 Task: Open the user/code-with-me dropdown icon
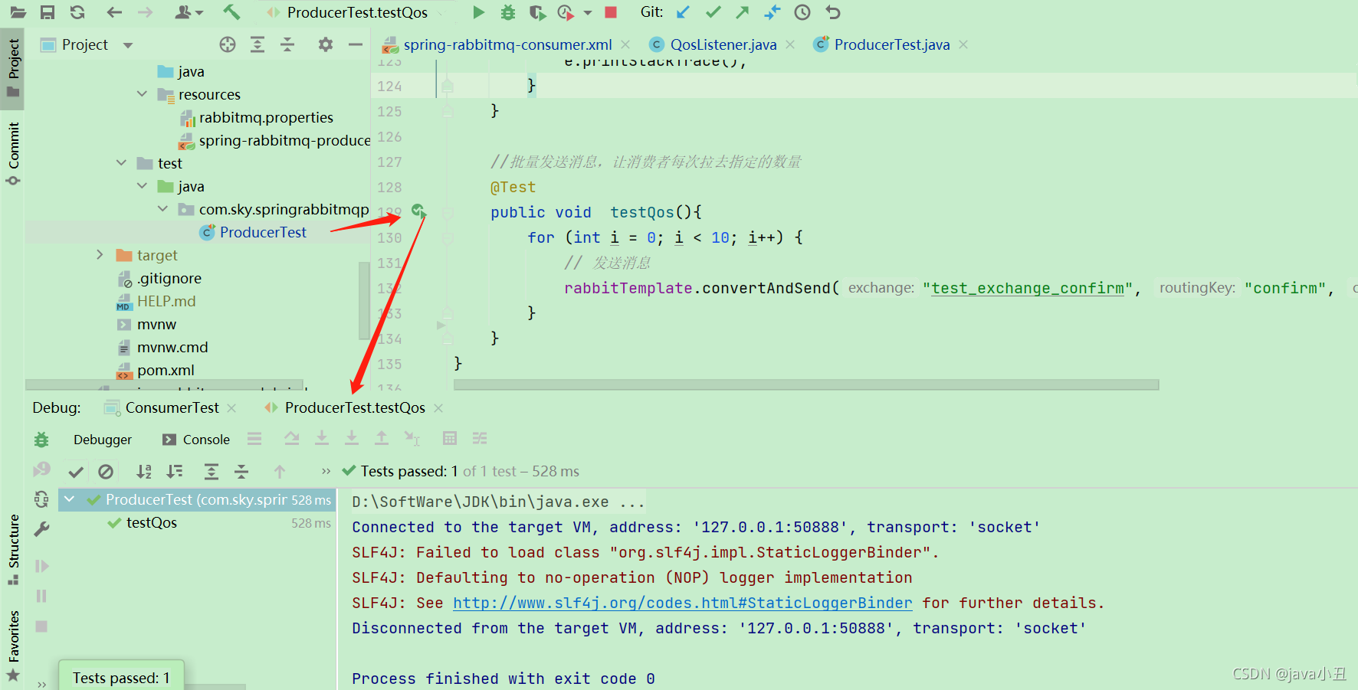point(189,12)
